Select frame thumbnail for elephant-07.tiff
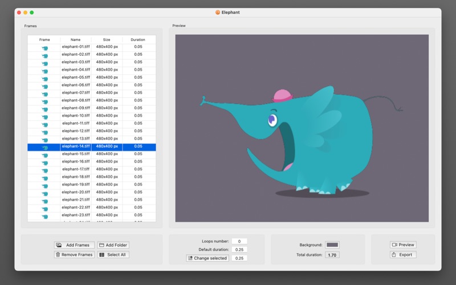Image resolution: width=456 pixels, height=285 pixels. pyautogui.click(x=44, y=94)
